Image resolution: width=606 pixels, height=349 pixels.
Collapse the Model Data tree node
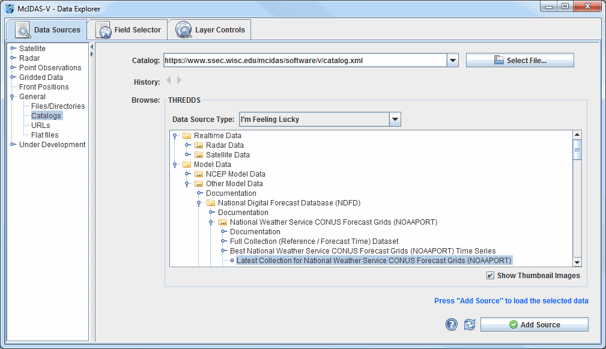[175, 165]
